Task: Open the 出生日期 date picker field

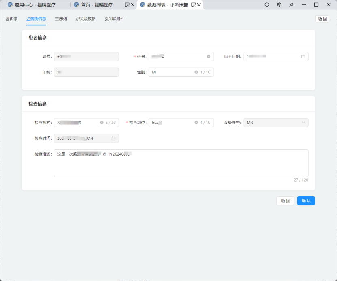Action: [x=272, y=57]
